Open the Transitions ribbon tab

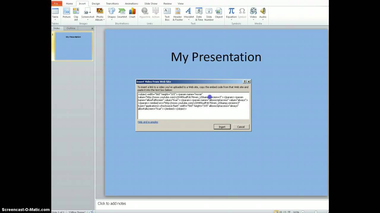tap(113, 4)
